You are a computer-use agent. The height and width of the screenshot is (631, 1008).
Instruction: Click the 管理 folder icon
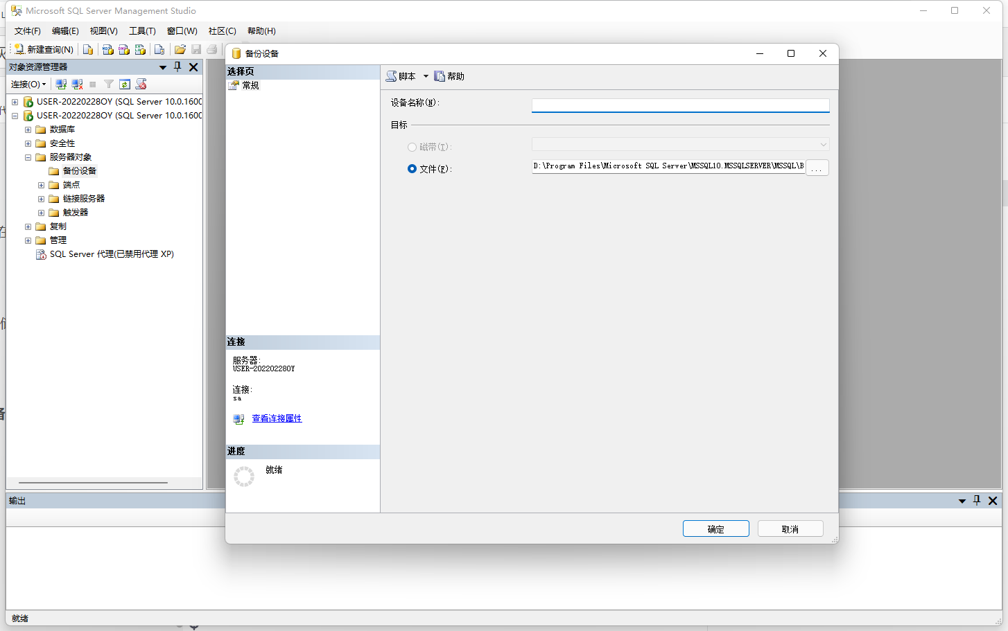(41, 240)
